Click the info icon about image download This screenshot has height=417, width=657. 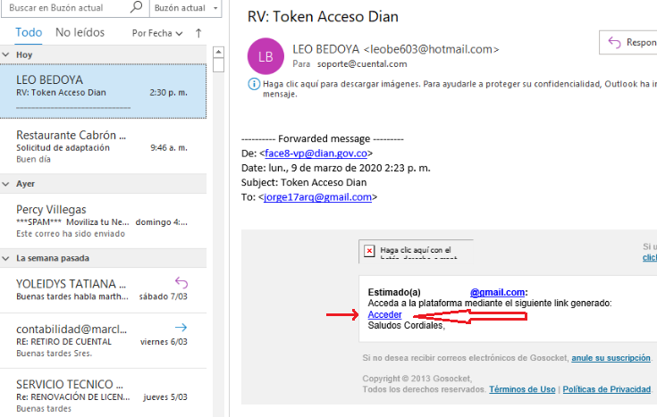(254, 84)
